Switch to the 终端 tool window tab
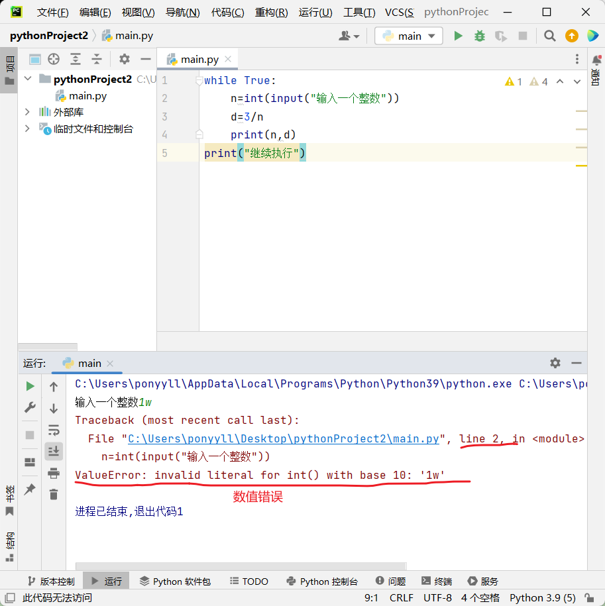The width and height of the screenshot is (605, 606). (436, 581)
